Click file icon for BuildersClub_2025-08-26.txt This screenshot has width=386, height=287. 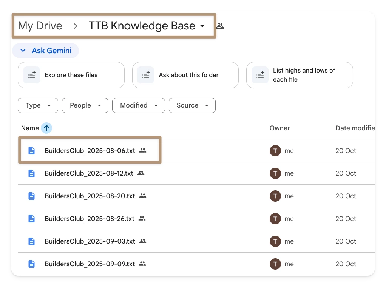click(31, 219)
